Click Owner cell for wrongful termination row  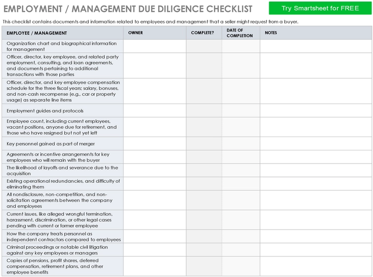155,220
